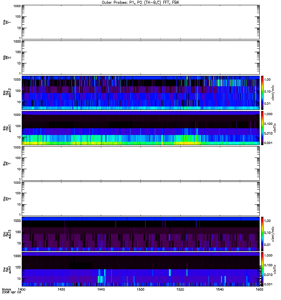Screen dimensions: 281x300
Task: Click the 1420 time tick label
Action: point(61,289)
